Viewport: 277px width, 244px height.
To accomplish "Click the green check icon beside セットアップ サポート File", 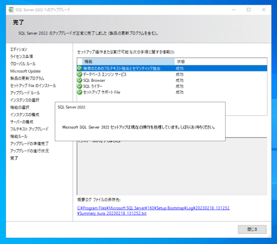I will [x=80, y=92].
